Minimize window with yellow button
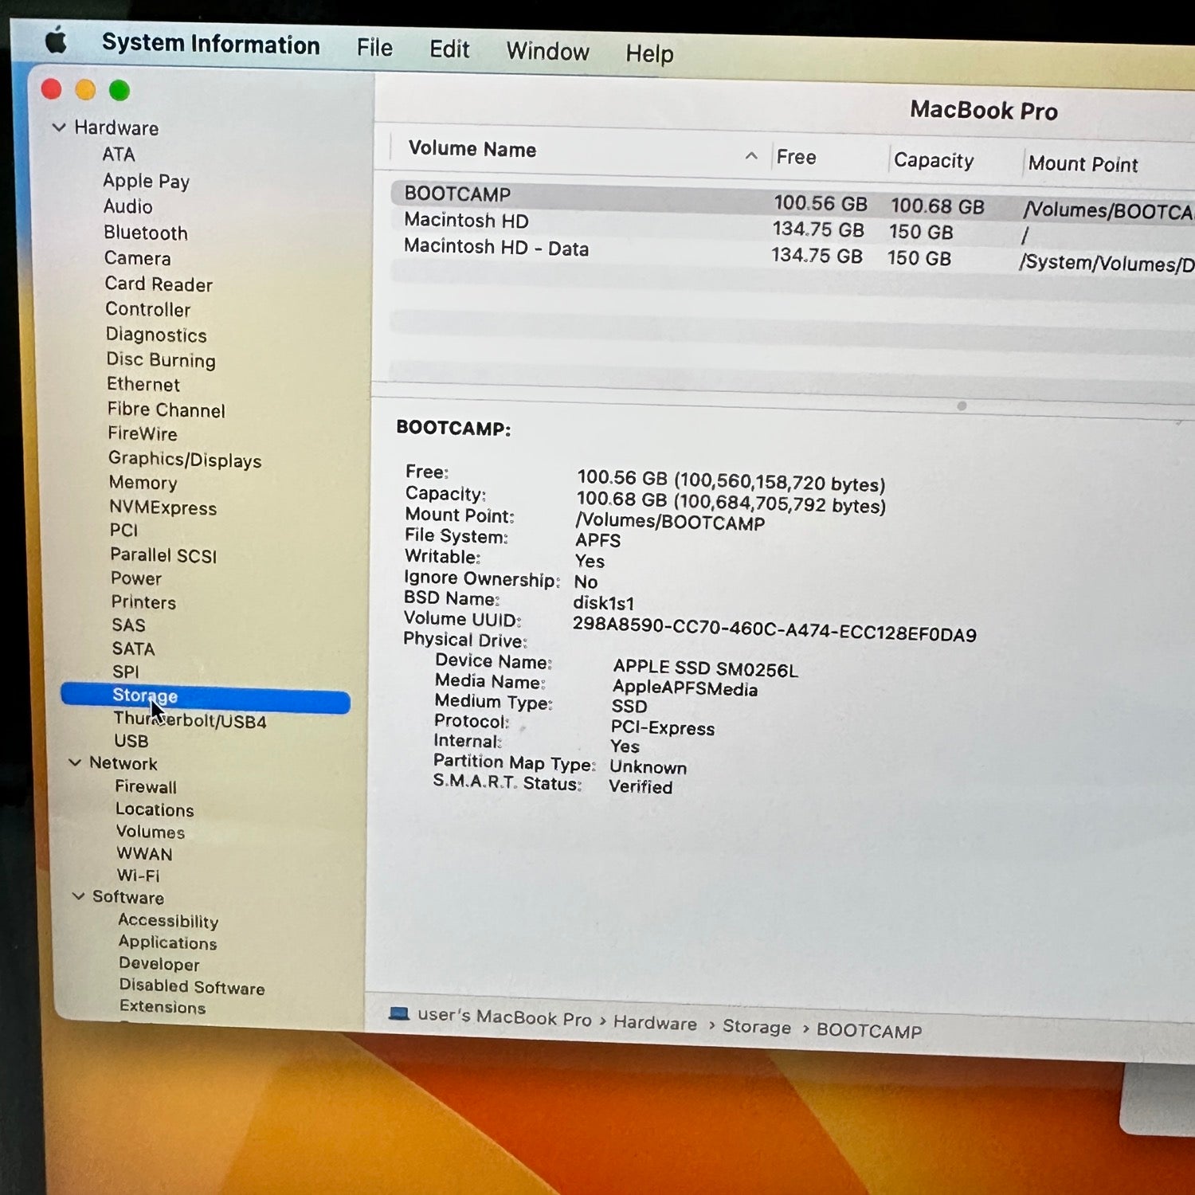This screenshot has height=1195, width=1195. (x=85, y=90)
